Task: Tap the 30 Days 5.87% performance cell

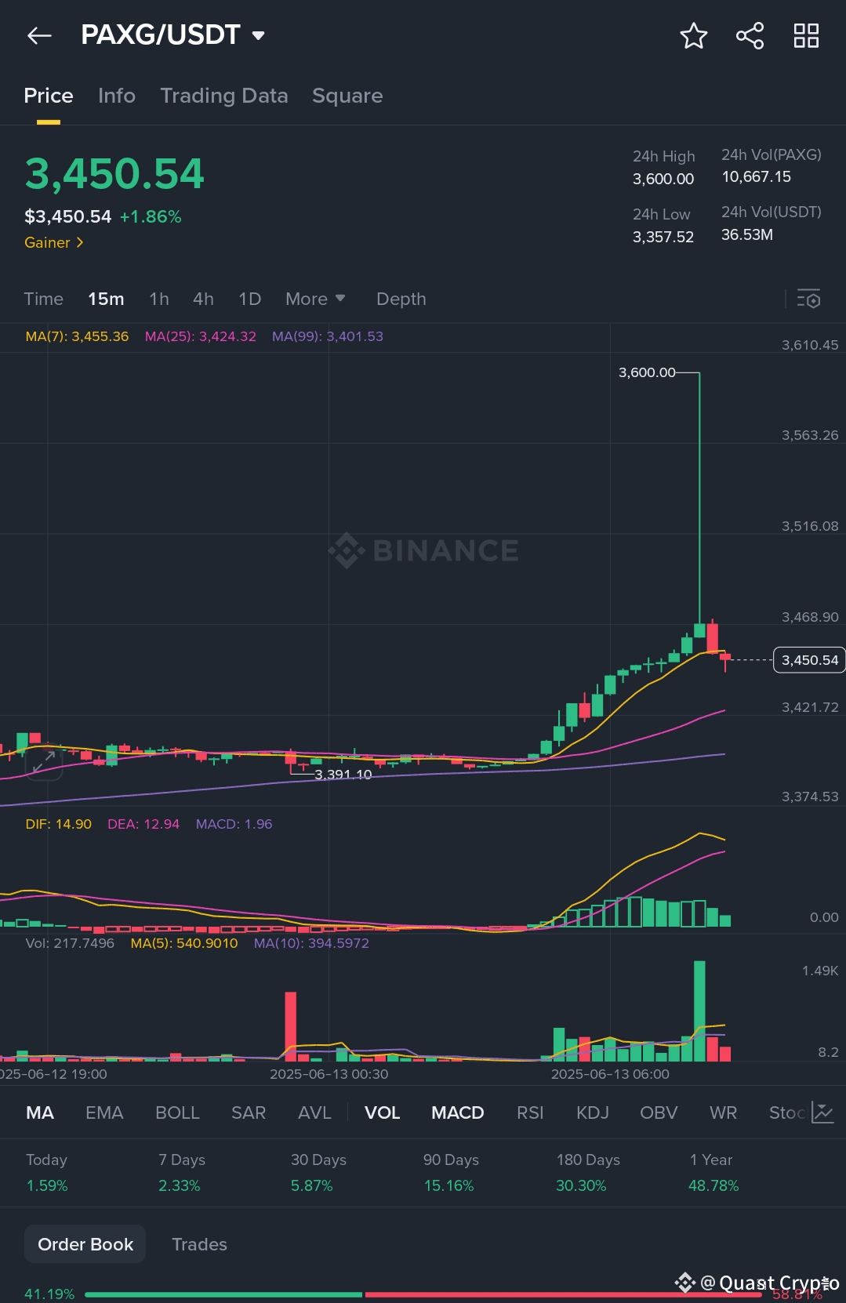Action: click(318, 1172)
